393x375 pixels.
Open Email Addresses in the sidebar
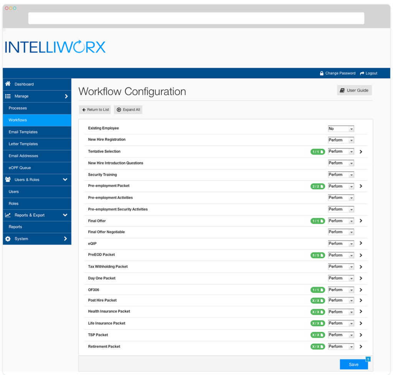tap(37, 156)
